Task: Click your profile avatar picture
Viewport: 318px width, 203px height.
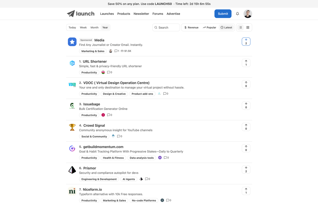Action: (248, 13)
